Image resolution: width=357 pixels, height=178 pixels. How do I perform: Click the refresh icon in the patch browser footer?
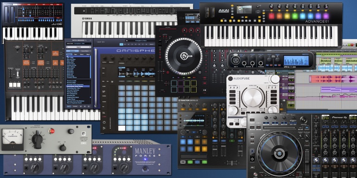click(x=89, y=106)
